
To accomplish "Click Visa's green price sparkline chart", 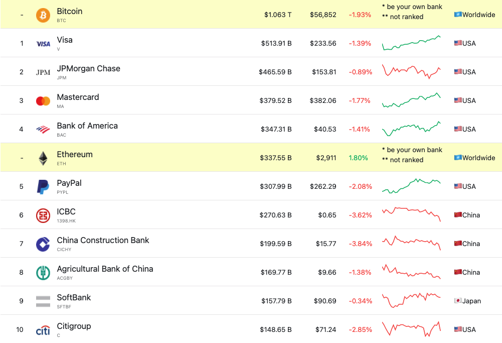I will (411, 43).
